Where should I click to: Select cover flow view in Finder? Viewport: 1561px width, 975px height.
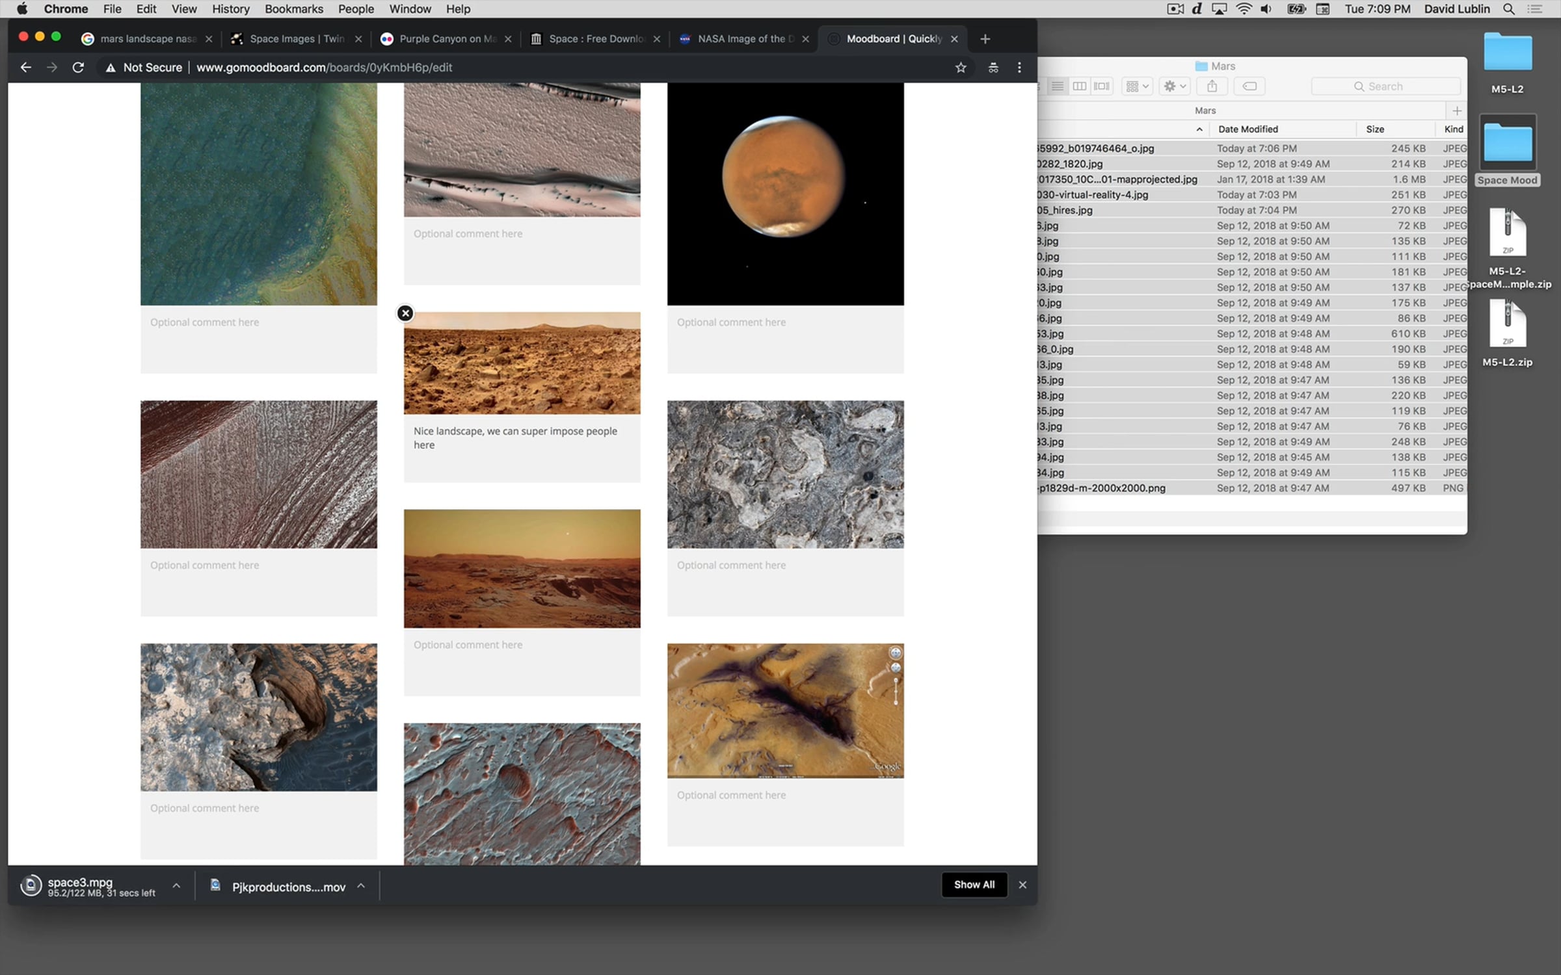(x=1102, y=86)
